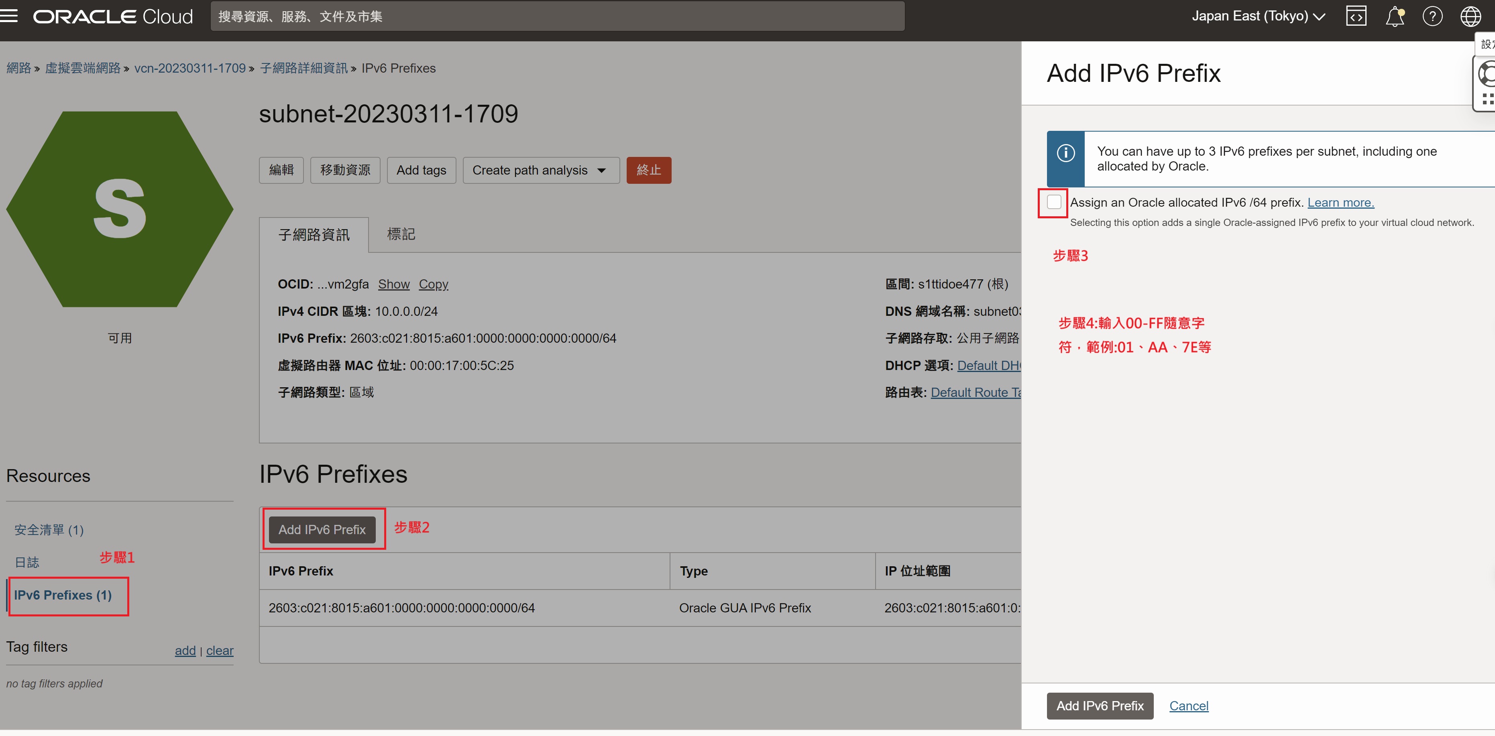The image size is (1495, 736).
Task: Open the language globe icon
Action: coord(1470,16)
